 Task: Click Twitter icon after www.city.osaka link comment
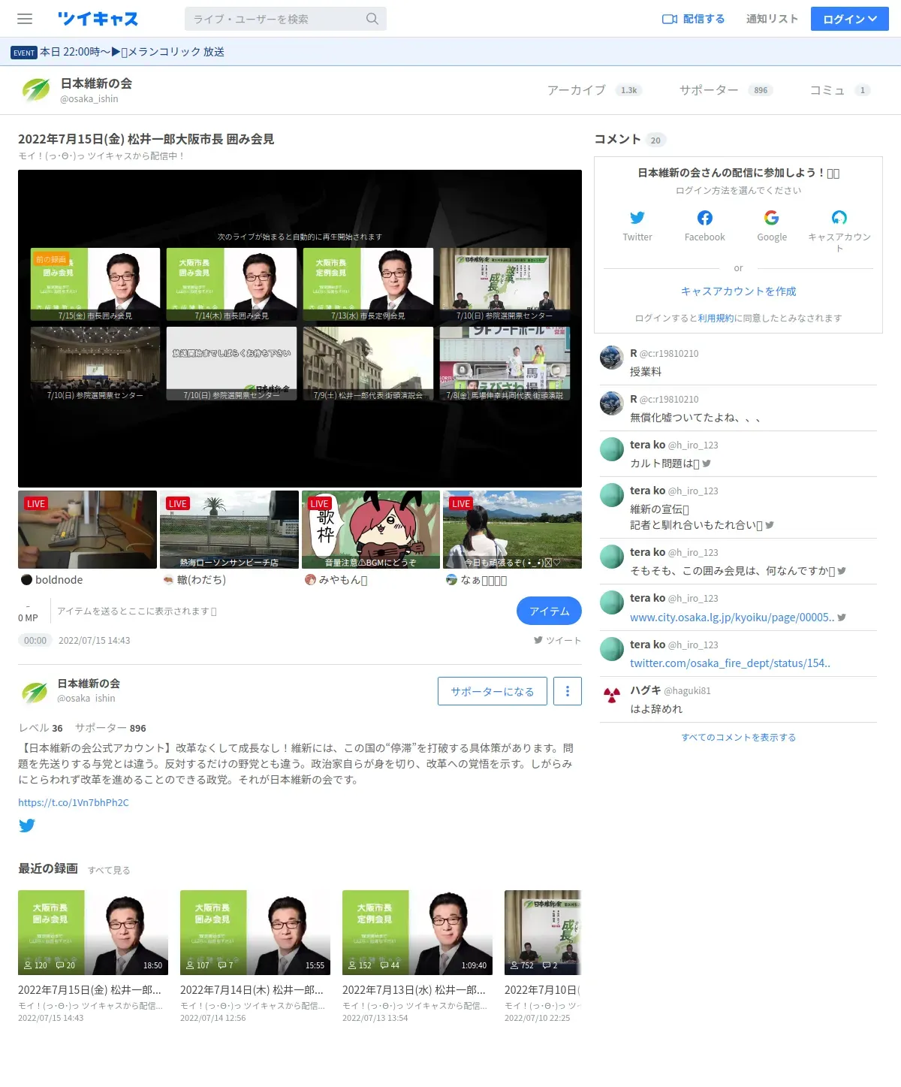click(842, 617)
